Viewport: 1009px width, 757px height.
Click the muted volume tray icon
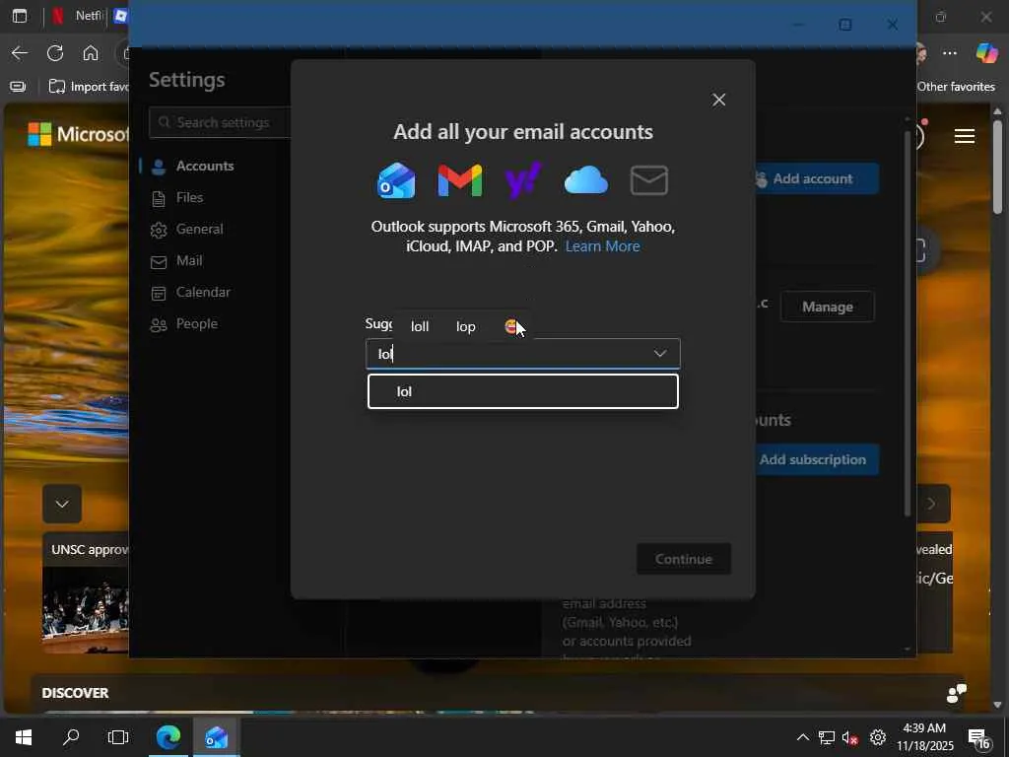850,737
